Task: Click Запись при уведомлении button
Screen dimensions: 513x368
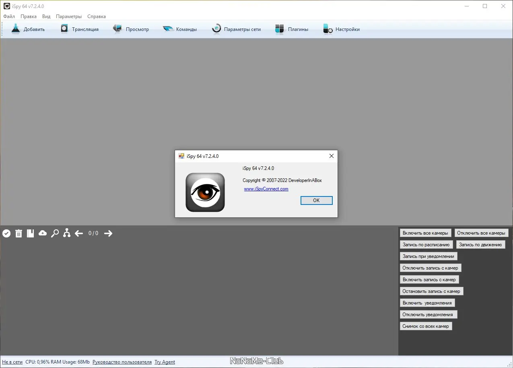Action: point(429,256)
